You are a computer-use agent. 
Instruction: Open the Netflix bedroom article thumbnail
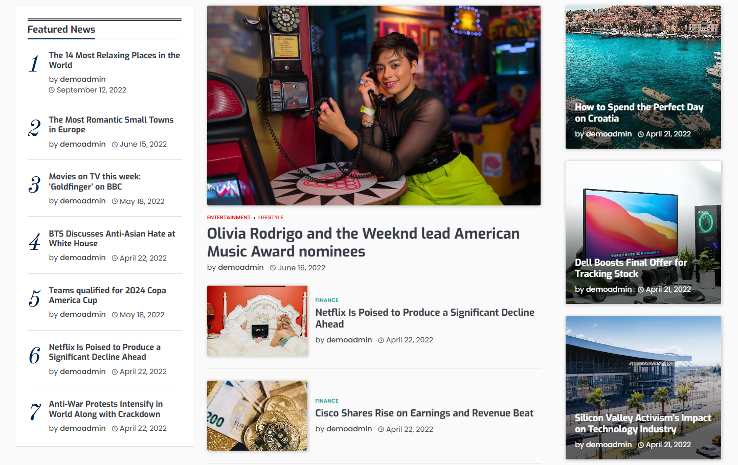(257, 321)
